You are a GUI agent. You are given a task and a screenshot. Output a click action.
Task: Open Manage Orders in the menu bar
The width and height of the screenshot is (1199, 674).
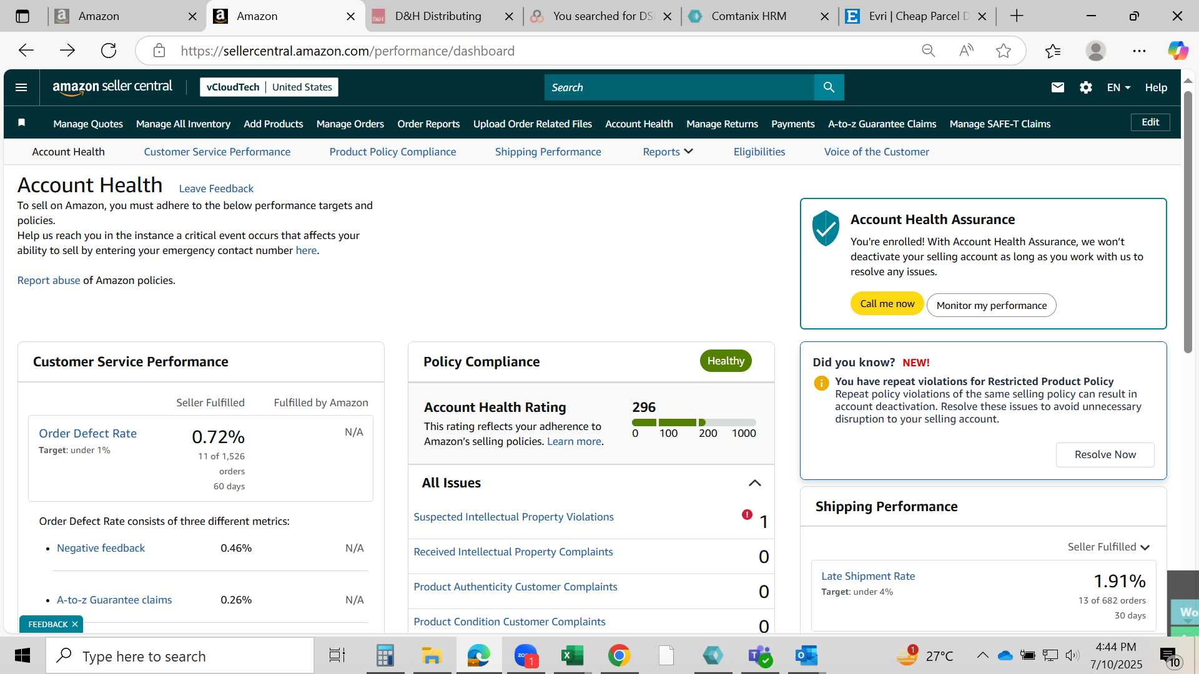click(x=350, y=124)
